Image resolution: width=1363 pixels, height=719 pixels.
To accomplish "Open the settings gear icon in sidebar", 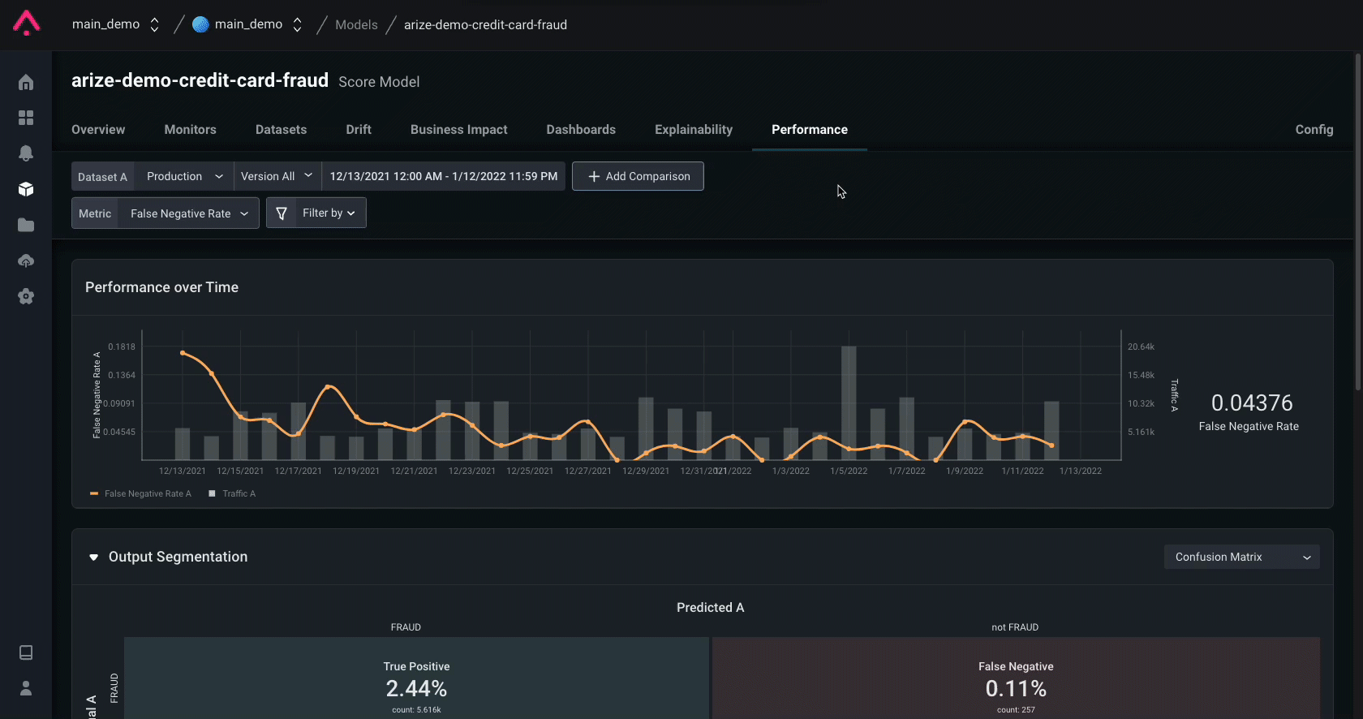I will coord(26,296).
